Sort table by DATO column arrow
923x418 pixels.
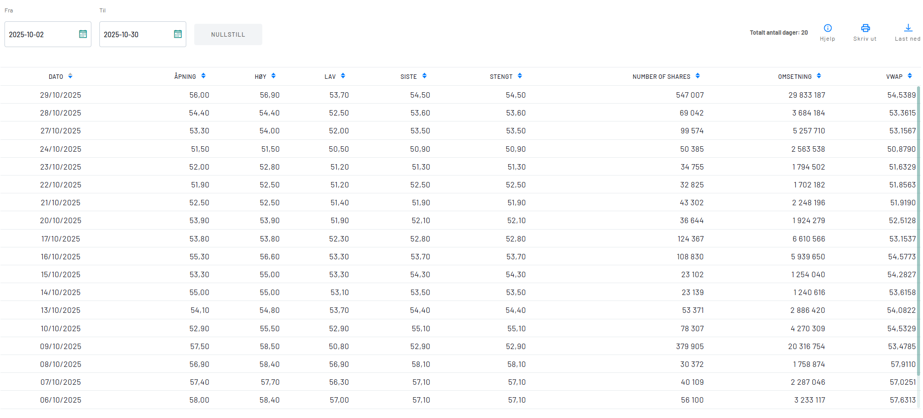[x=70, y=76]
